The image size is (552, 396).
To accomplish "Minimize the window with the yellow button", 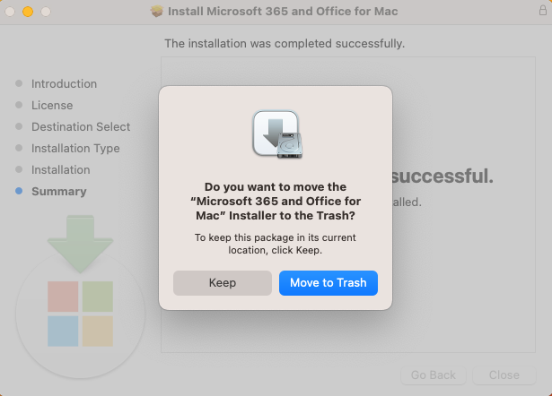I will tap(28, 12).
